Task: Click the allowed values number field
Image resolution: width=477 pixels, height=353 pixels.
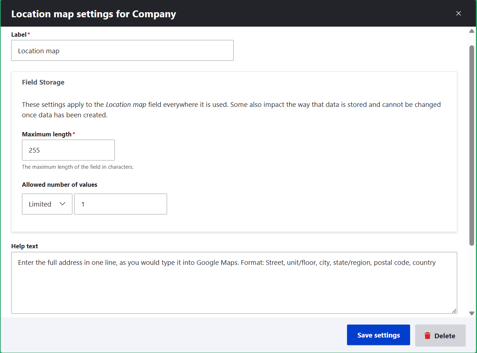Action: pyautogui.click(x=121, y=204)
